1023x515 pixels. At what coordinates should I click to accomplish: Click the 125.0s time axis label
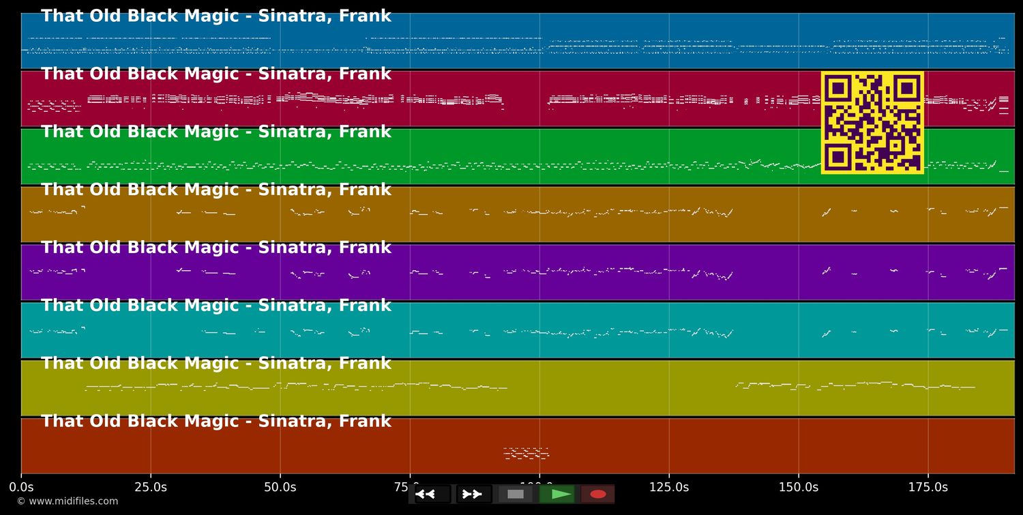pyautogui.click(x=669, y=487)
